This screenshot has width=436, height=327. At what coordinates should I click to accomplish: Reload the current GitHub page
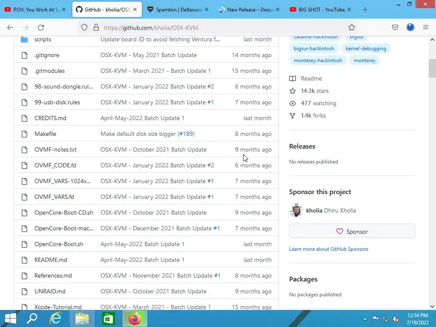41,28
